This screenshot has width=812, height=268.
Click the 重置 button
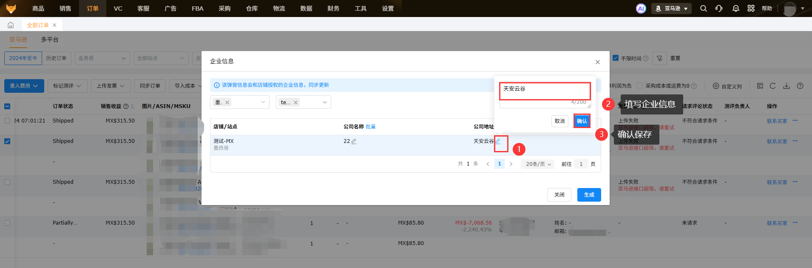pos(676,58)
